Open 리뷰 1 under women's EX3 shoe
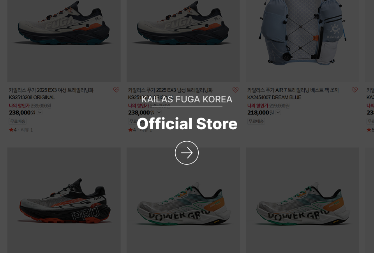The height and width of the screenshot is (253, 374). 27,130
